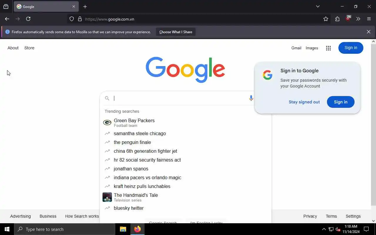376x235 pixels.
Task: Click Green Bay Packers logo icon
Action: (x=107, y=122)
